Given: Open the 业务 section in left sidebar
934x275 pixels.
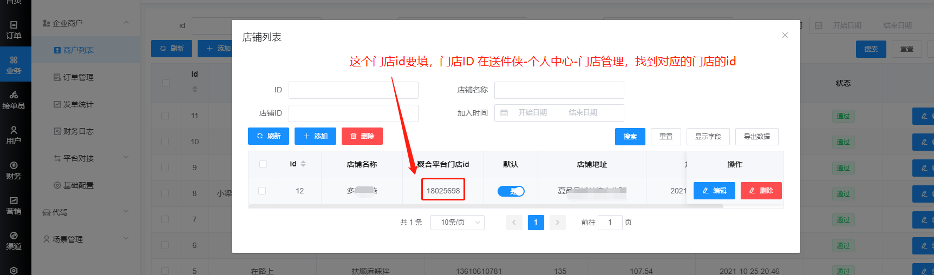Looking at the screenshot, I should pos(14,65).
